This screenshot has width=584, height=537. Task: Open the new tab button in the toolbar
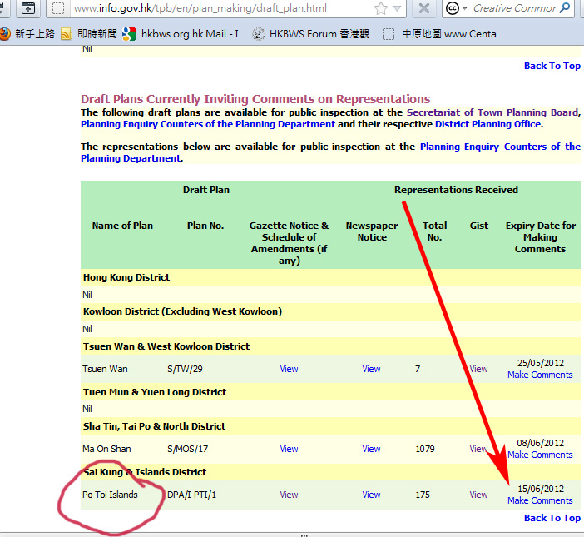[28, 9]
